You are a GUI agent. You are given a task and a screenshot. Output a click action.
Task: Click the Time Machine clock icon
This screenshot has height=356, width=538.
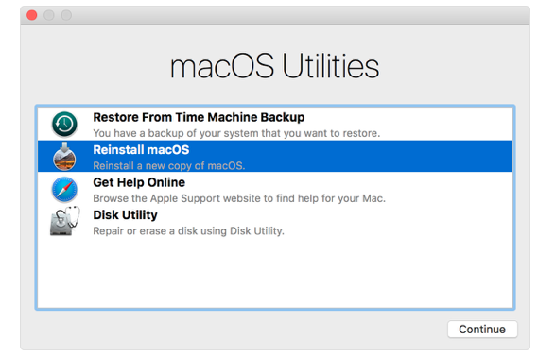64,124
